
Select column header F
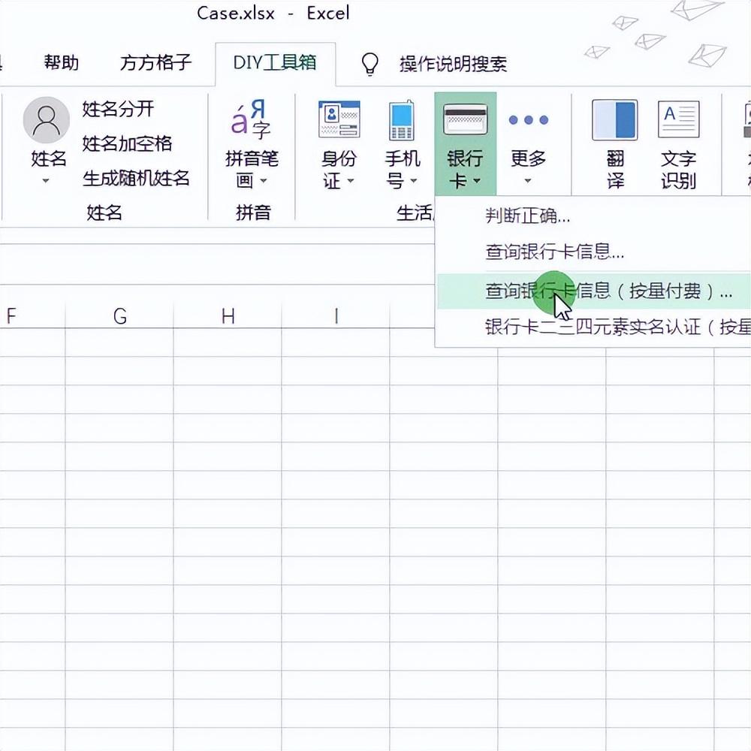click(x=11, y=315)
